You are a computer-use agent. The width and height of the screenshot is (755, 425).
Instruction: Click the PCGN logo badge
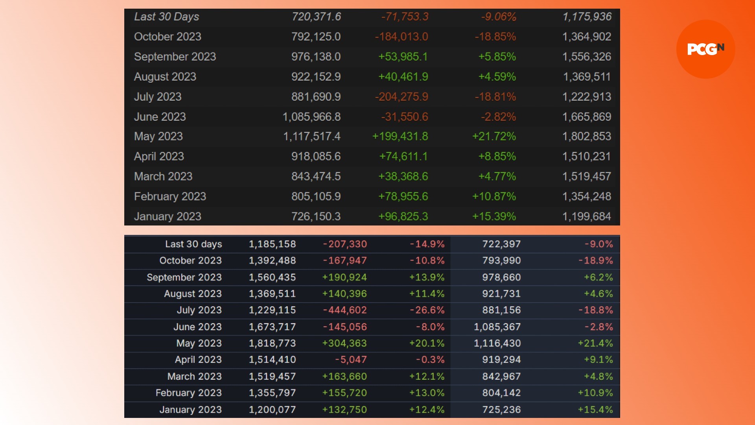705,49
